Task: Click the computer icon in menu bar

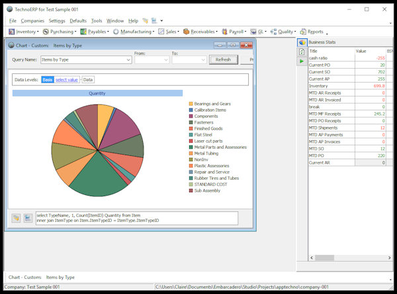Action: click(154, 20)
